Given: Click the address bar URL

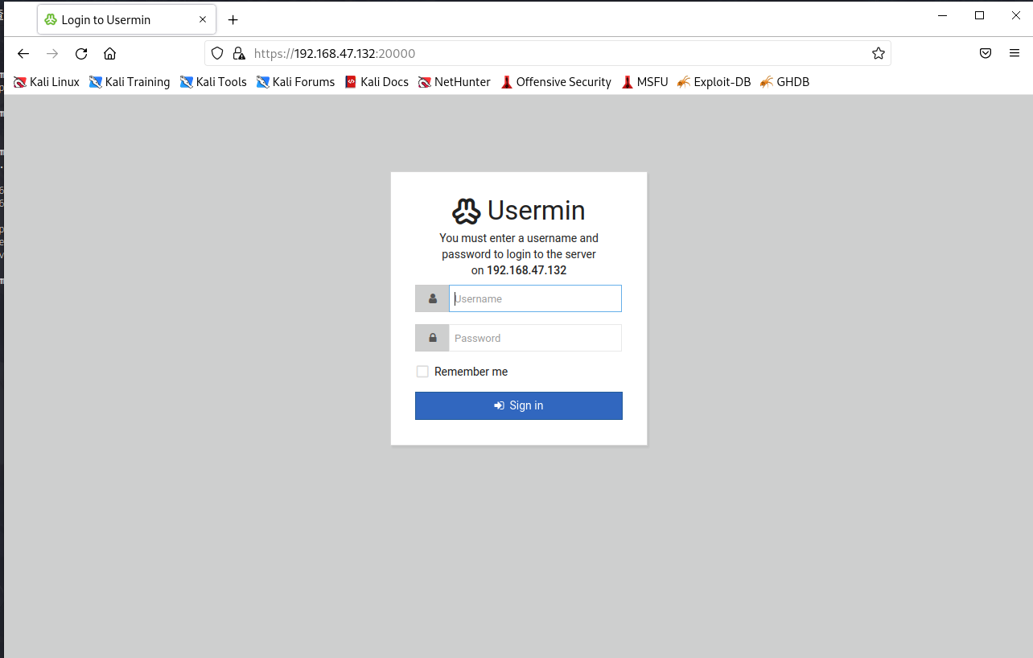Looking at the screenshot, I should point(335,54).
